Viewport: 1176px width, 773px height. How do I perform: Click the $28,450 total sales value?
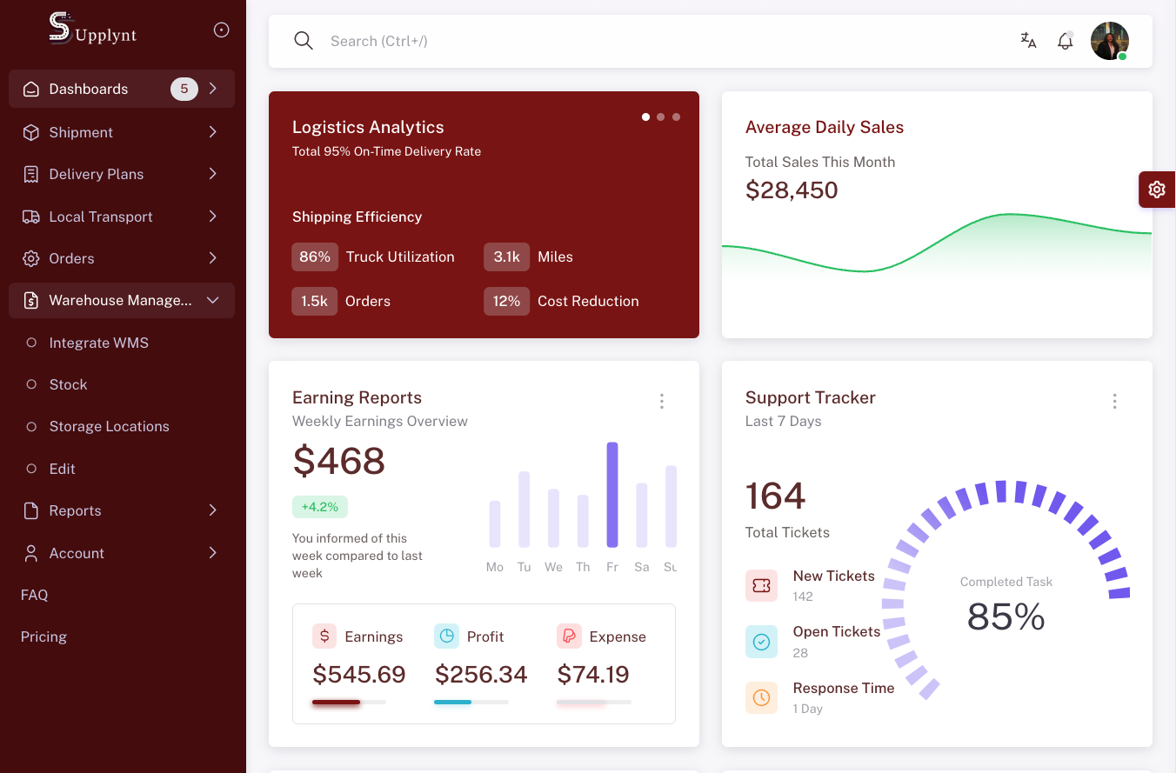(792, 190)
